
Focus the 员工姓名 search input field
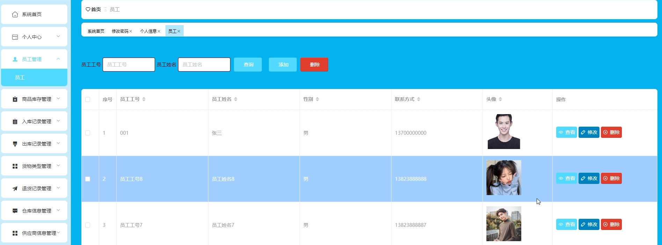click(204, 65)
